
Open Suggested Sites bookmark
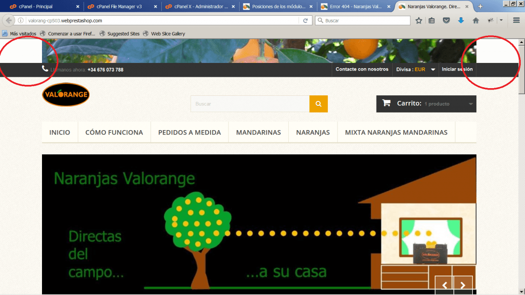(119, 33)
